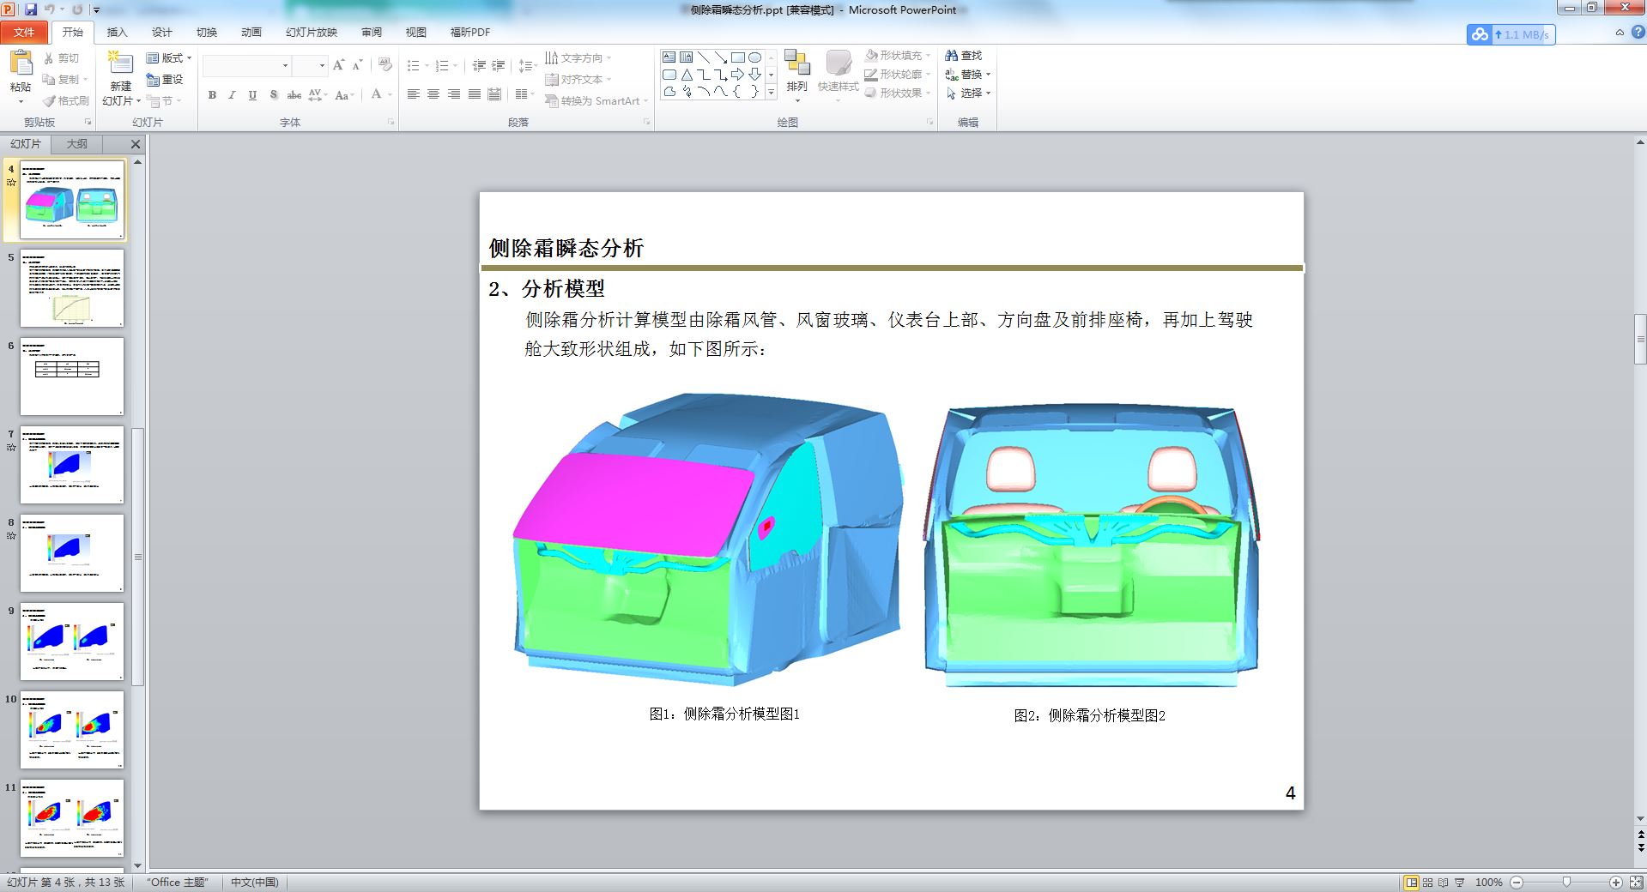Switch to the Slide Show (幻灯片放映) tab

[311, 33]
